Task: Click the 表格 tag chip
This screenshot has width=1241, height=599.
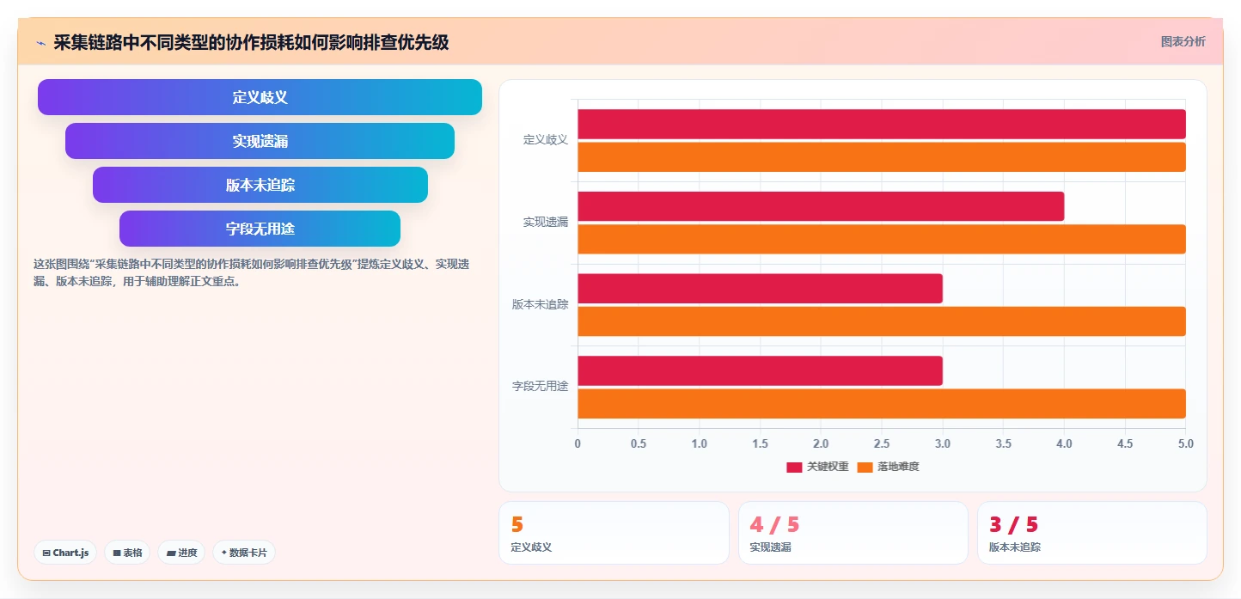Action: click(127, 553)
